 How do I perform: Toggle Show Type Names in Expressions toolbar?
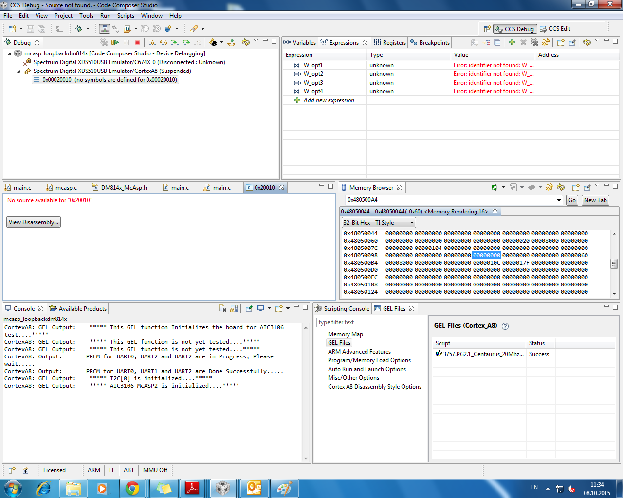475,42
